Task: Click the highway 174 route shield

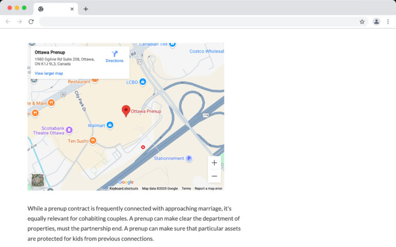Action: pos(206,116)
